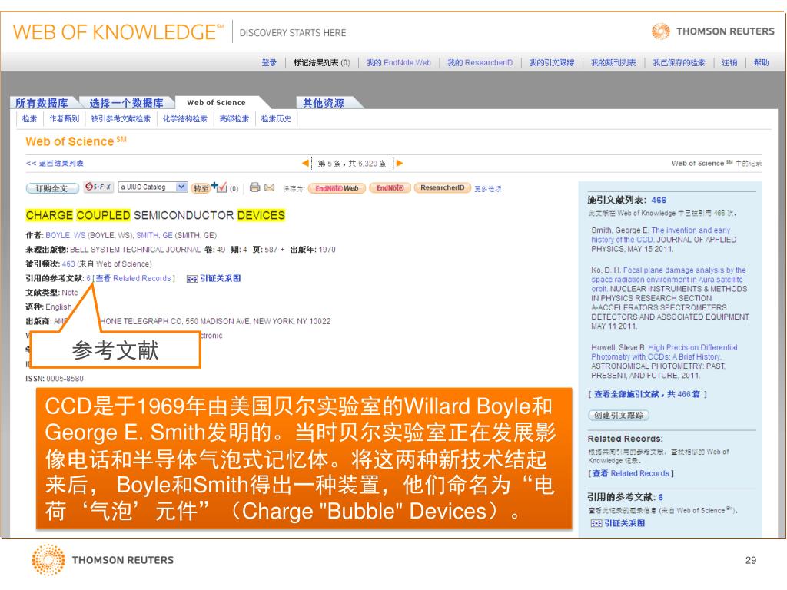
Task: Print this record with printer icon
Action: click(255, 187)
